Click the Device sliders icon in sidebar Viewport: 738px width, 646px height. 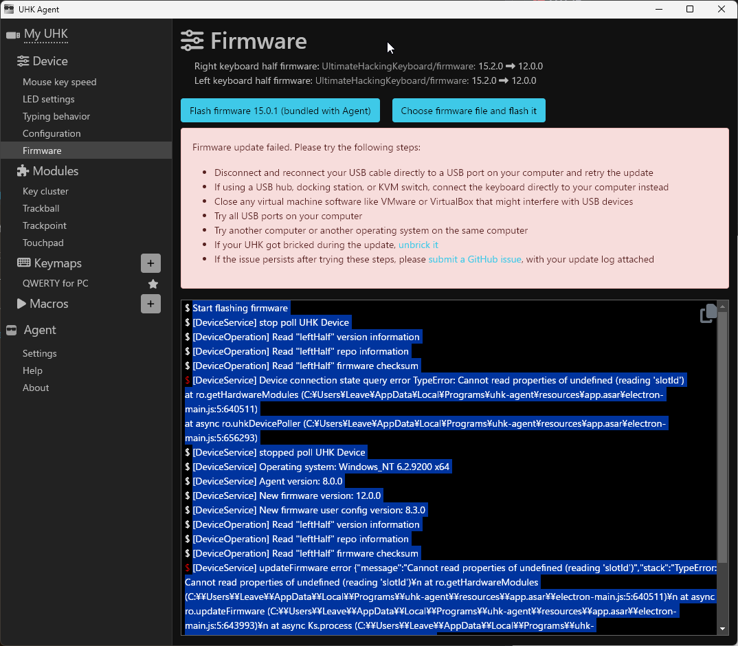(x=23, y=61)
